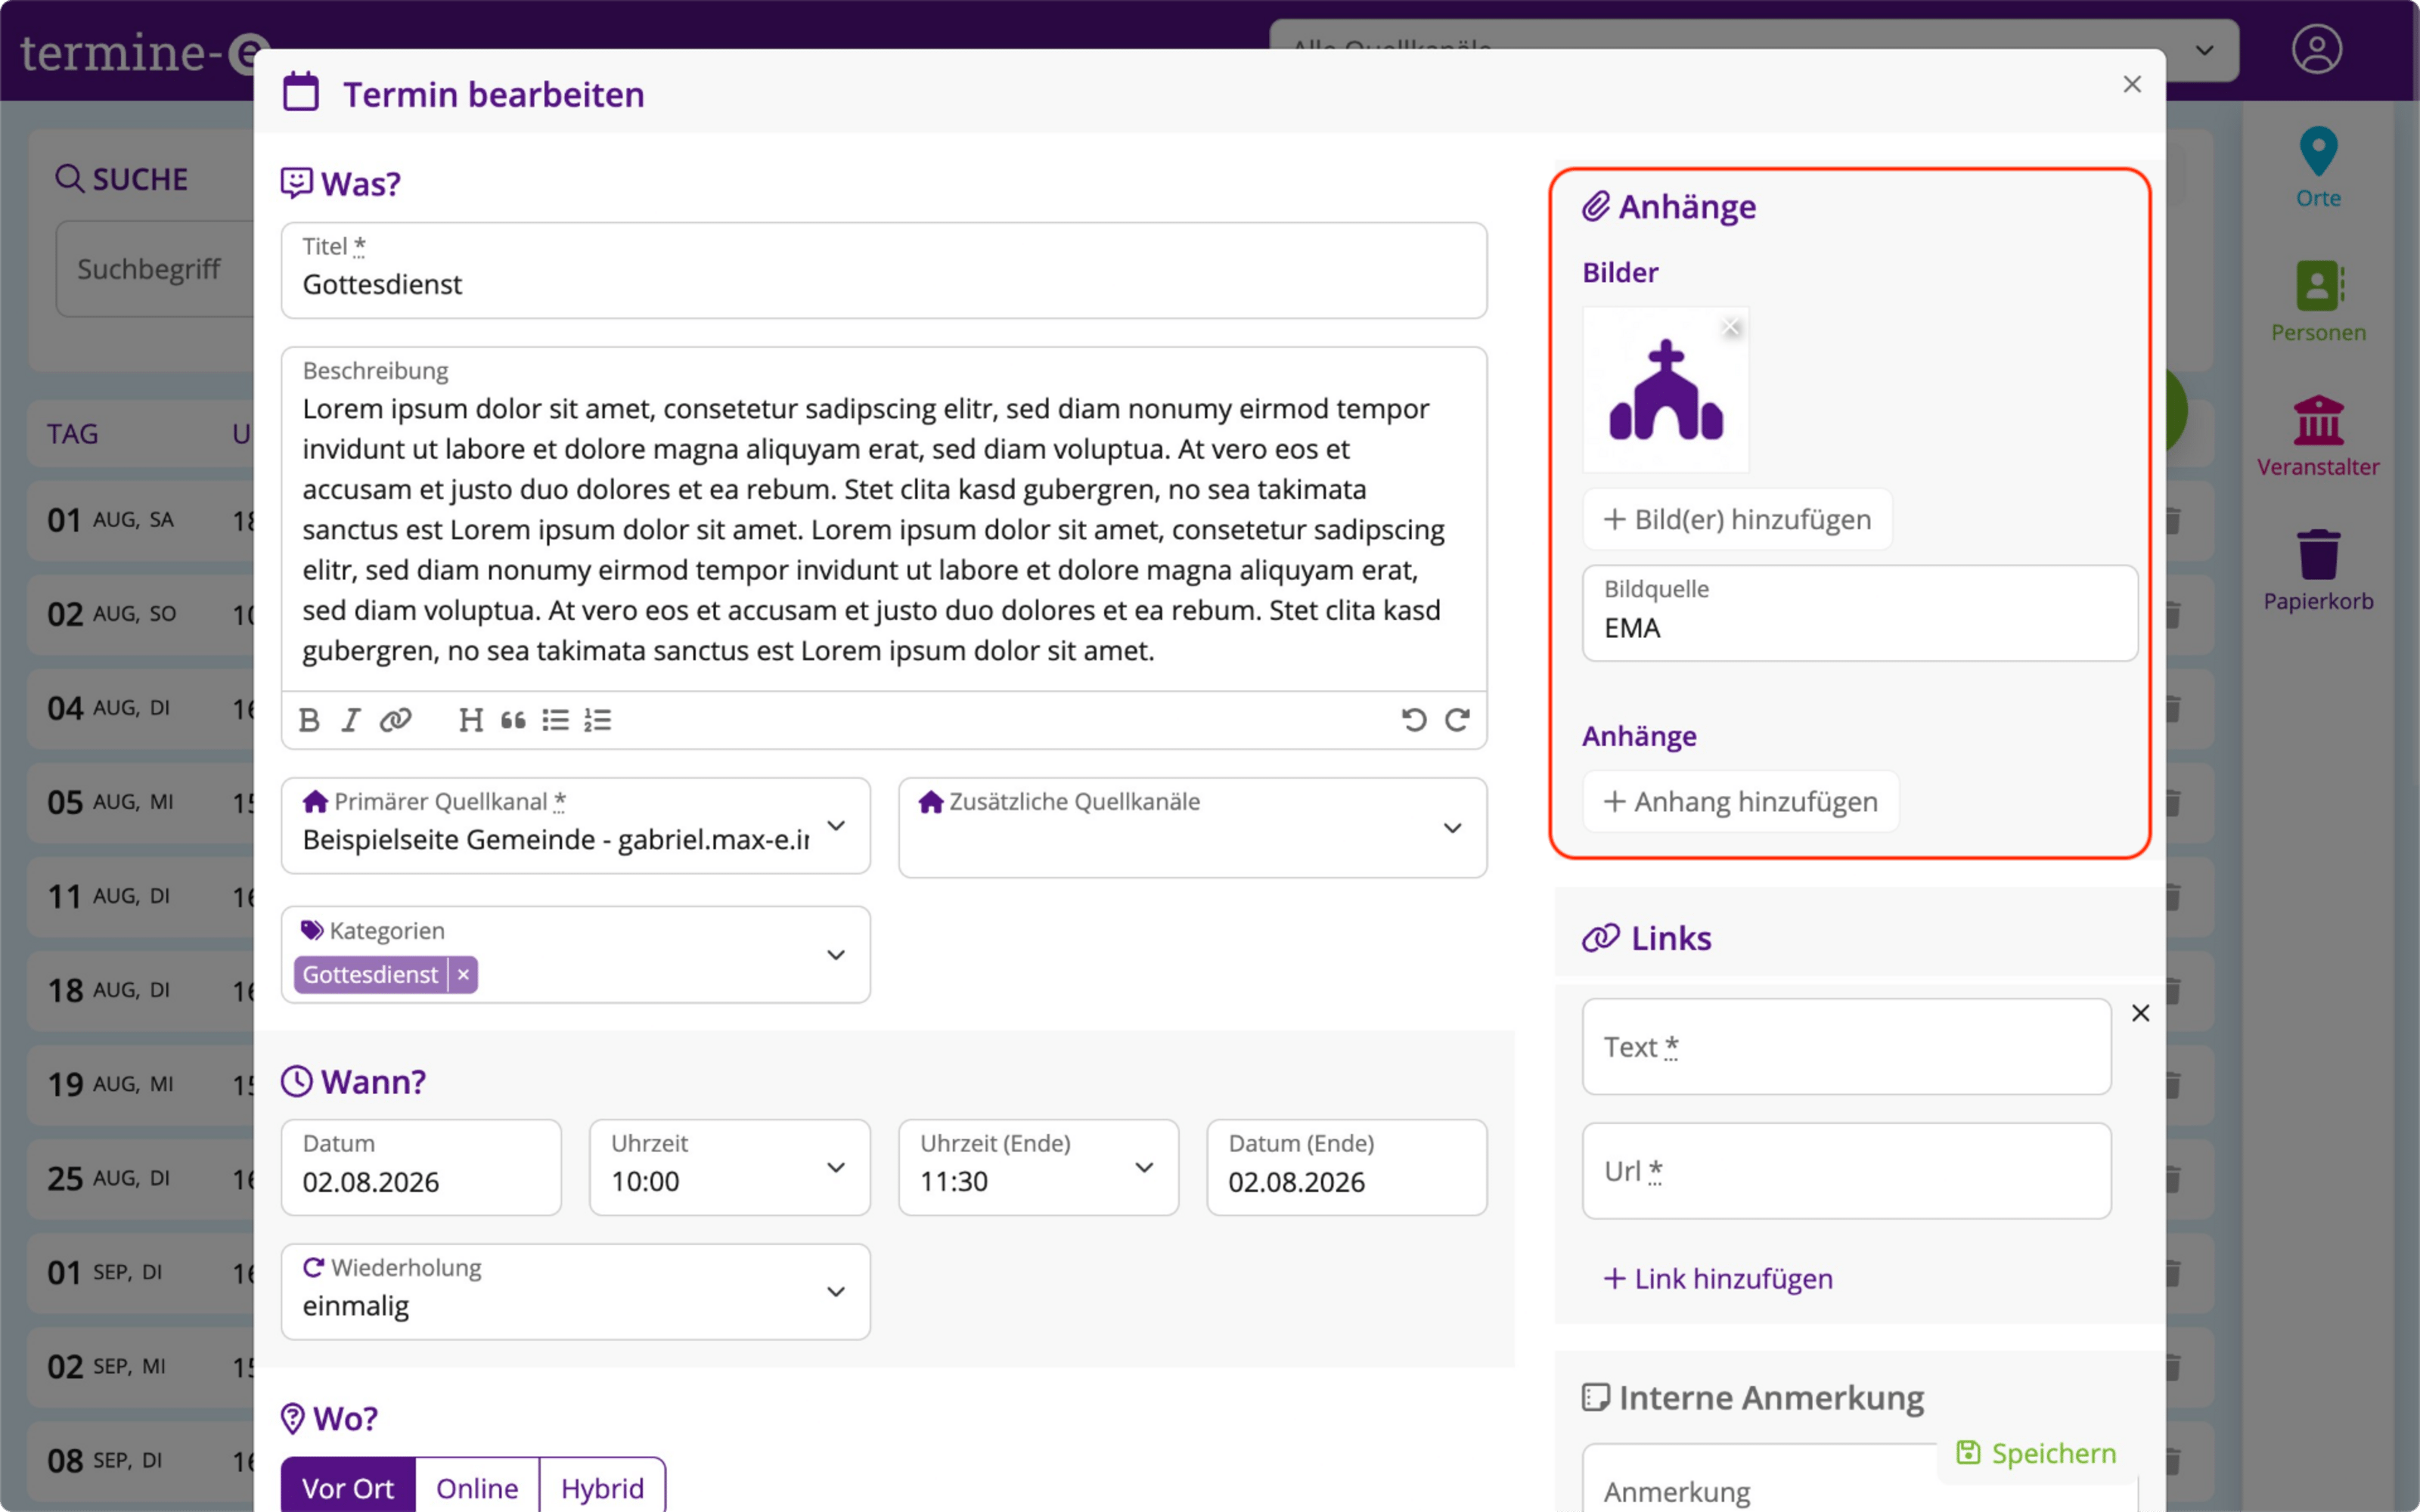The height and width of the screenshot is (1512, 2420).
Task: Delete the link entry row
Action: click(2140, 1013)
